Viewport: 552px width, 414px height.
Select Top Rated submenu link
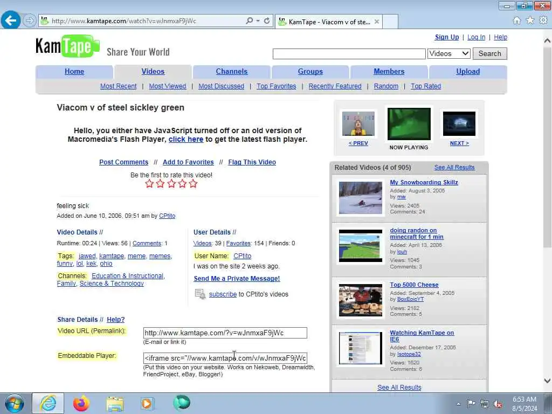pos(426,86)
